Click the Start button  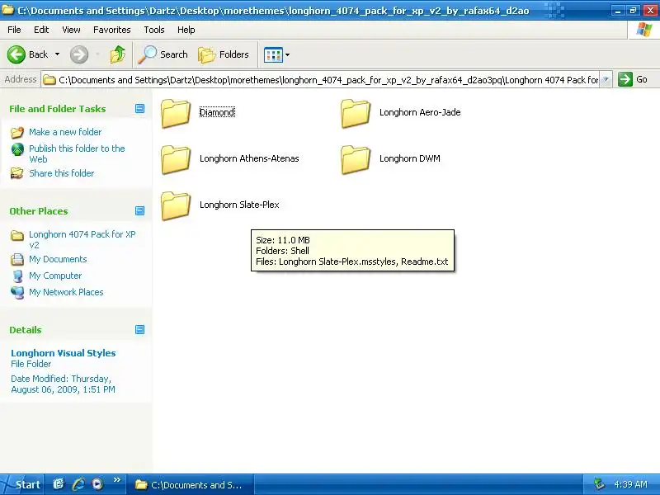tap(22, 484)
